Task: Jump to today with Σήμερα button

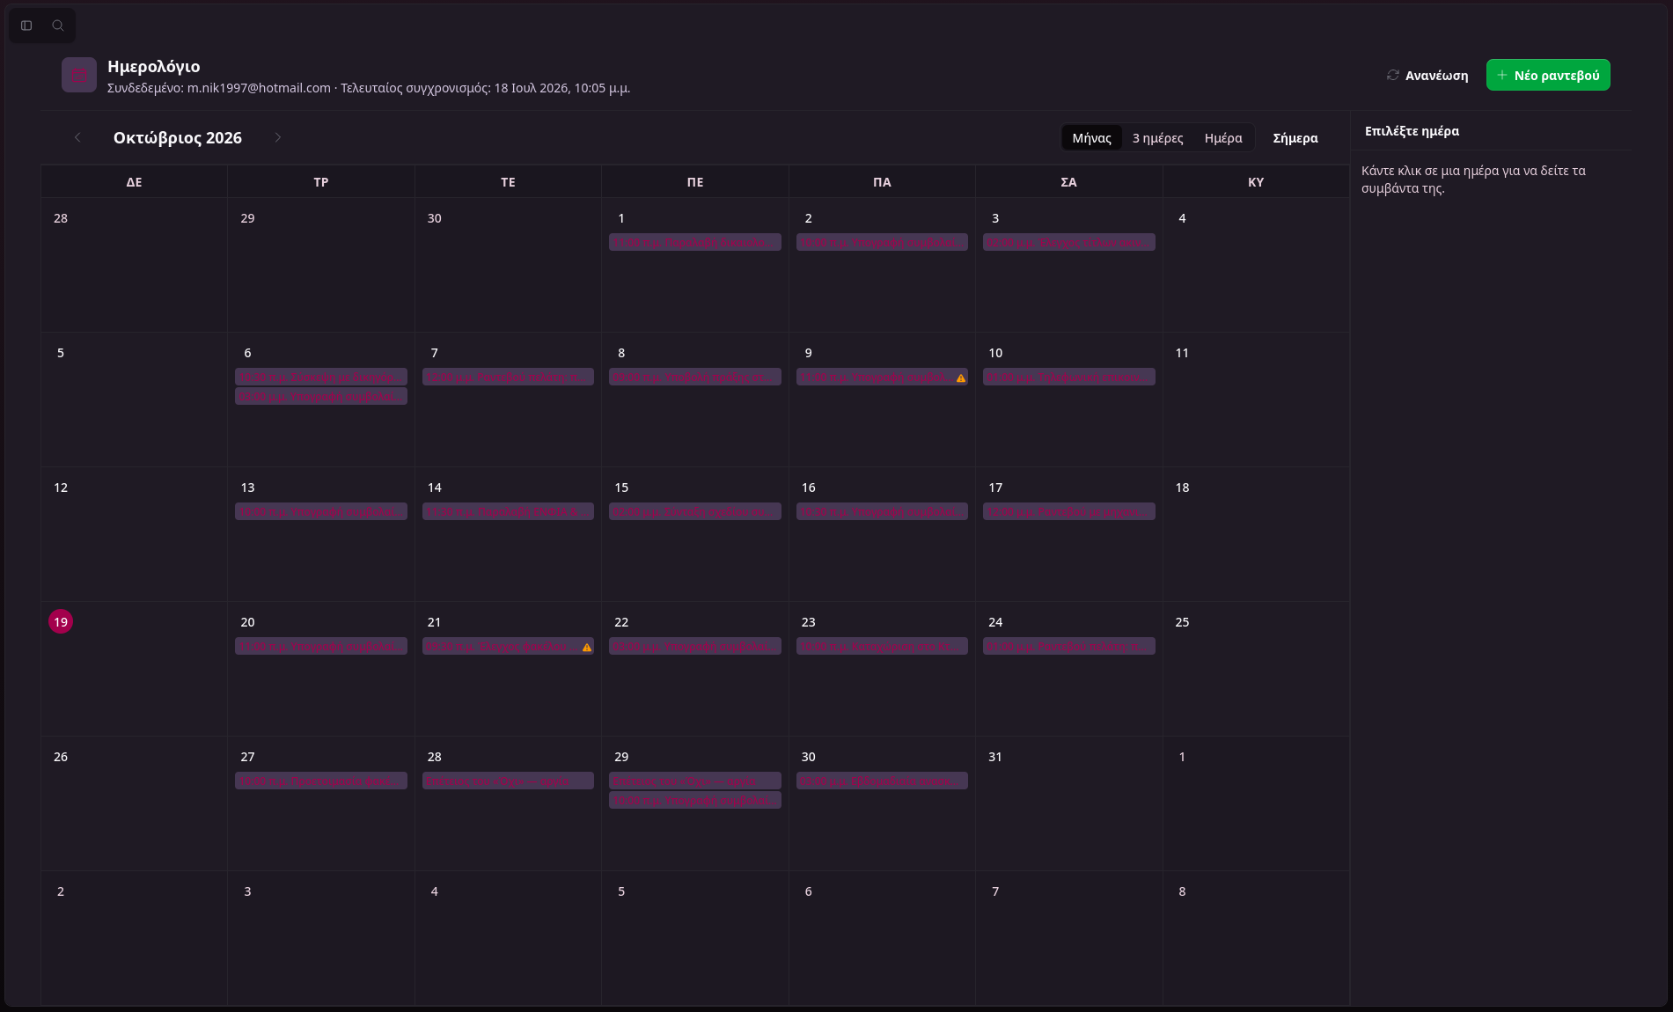Action: [x=1295, y=137]
